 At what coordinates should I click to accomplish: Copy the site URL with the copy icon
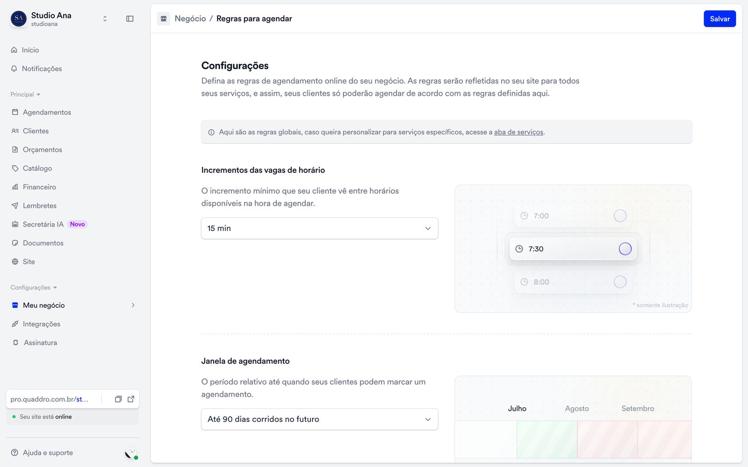(x=118, y=399)
